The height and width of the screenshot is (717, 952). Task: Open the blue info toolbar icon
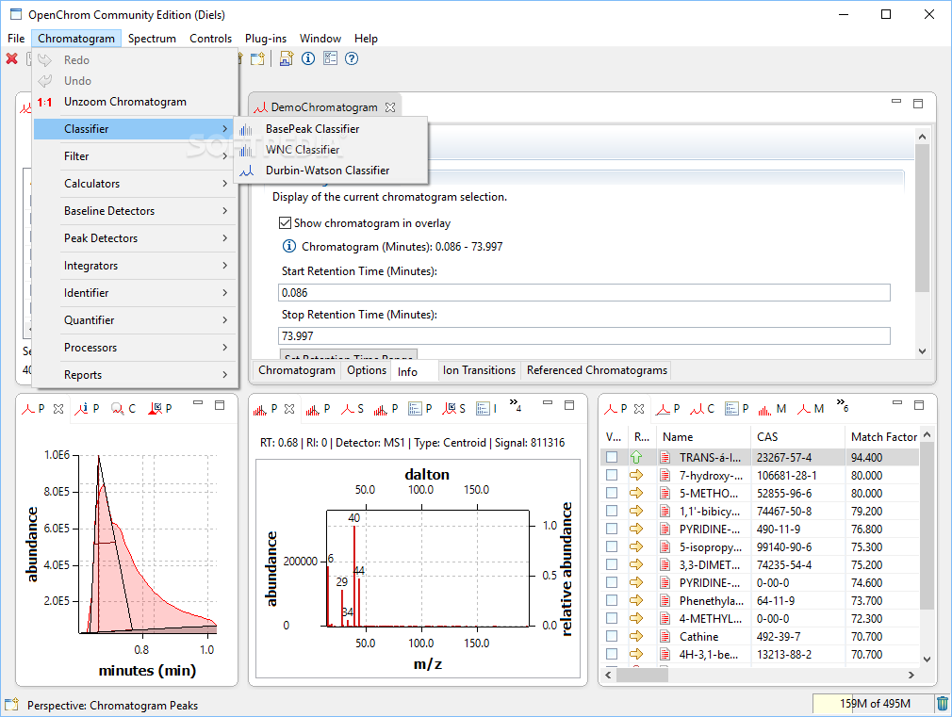click(308, 58)
